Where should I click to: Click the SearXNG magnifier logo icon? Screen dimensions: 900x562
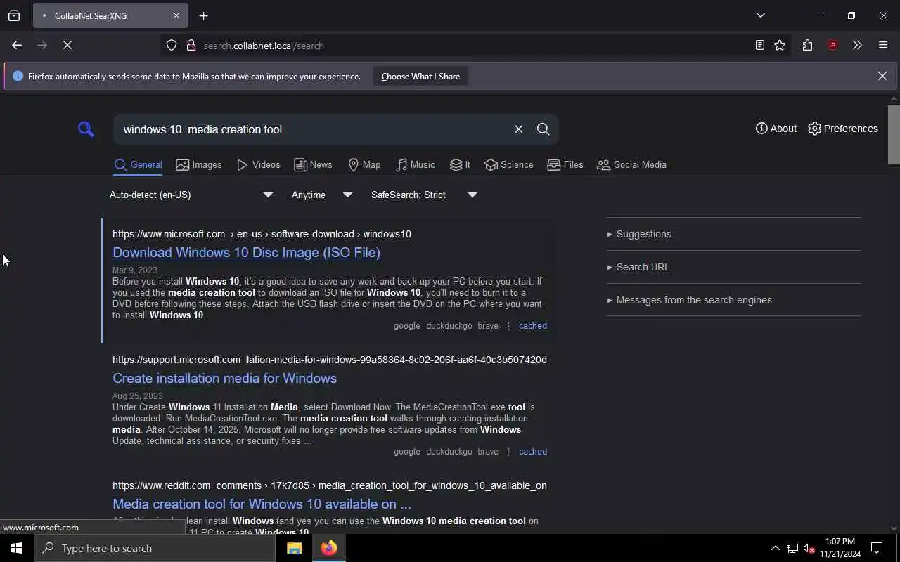coord(86,129)
